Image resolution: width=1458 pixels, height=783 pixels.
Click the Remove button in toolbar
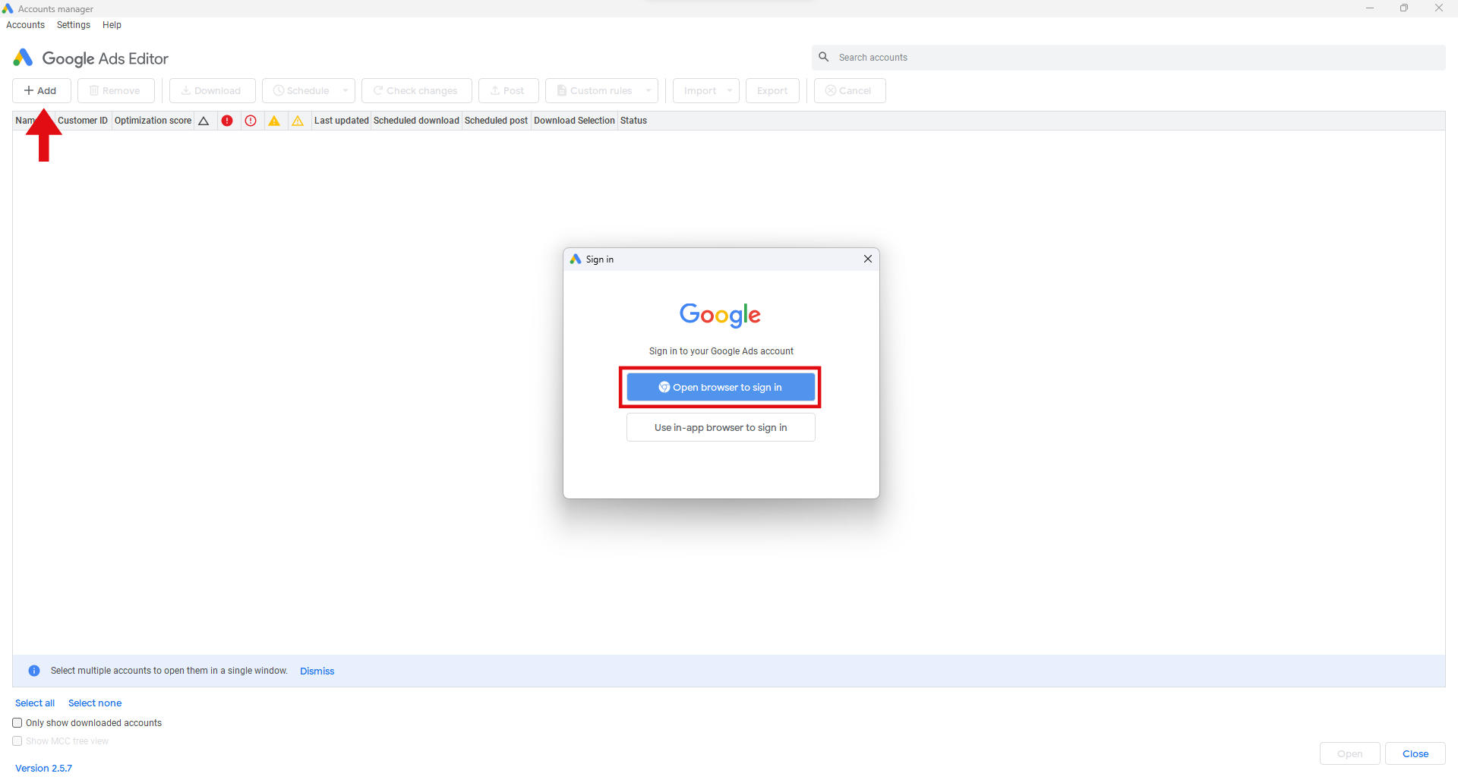tap(115, 90)
